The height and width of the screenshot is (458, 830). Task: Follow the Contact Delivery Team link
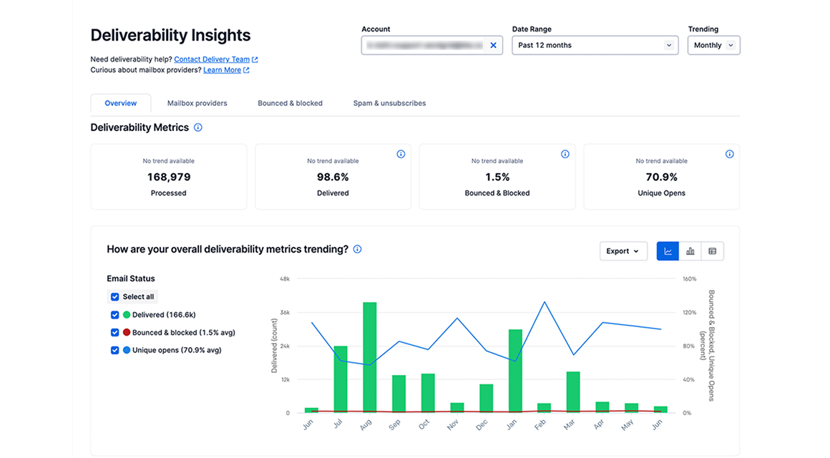pyautogui.click(x=212, y=59)
